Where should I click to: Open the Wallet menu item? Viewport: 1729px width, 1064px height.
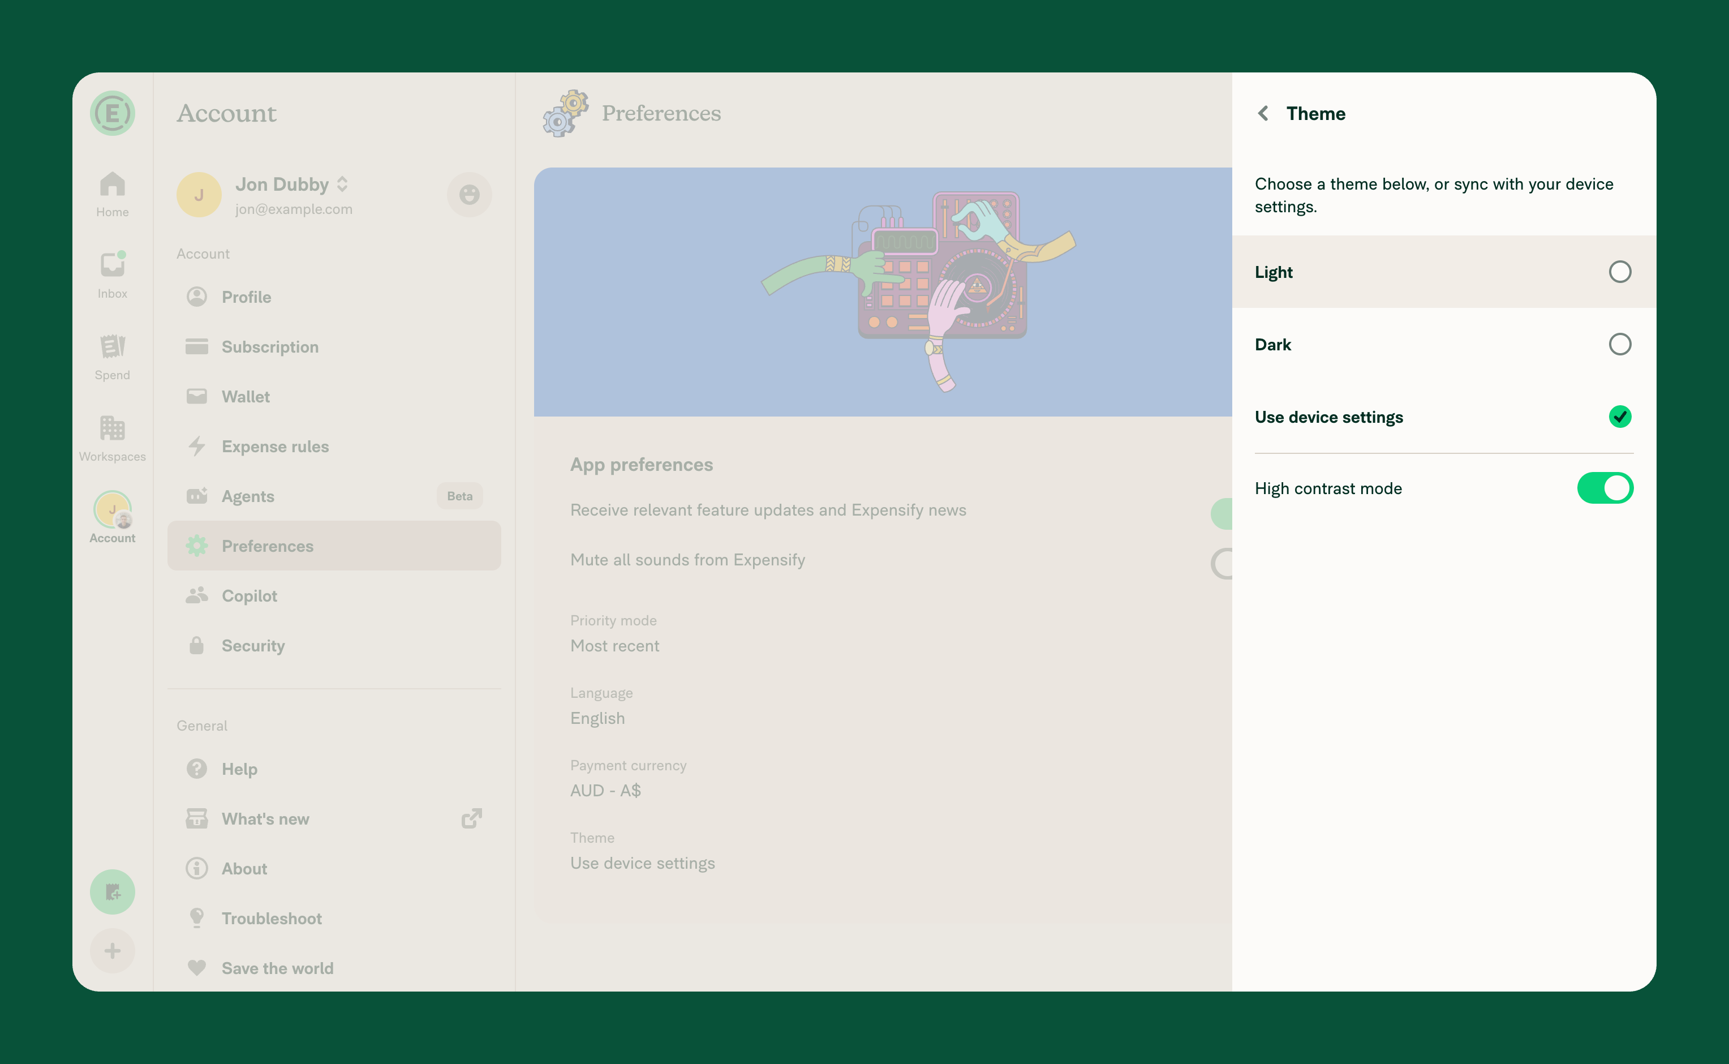pyautogui.click(x=333, y=396)
